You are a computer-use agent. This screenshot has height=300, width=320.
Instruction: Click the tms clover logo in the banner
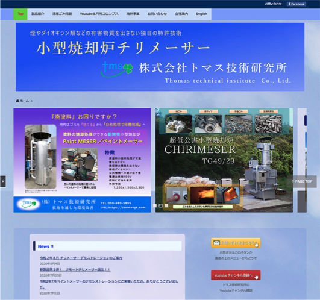(117, 69)
